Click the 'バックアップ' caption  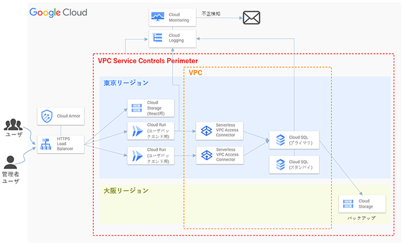(x=361, y=218)
